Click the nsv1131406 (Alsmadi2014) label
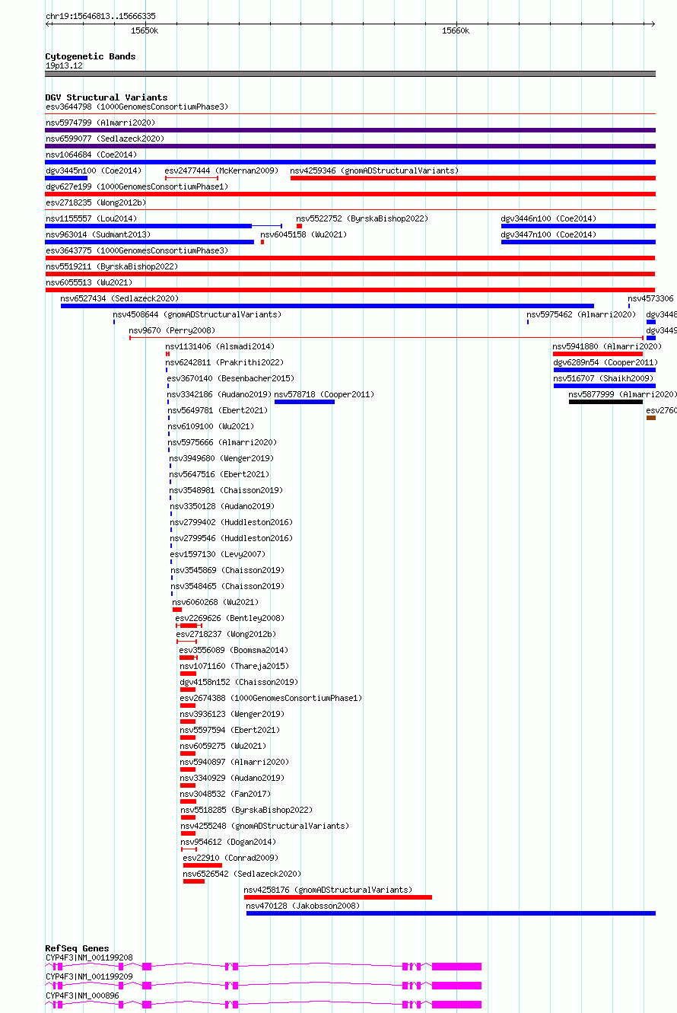Screen dimensions: 677x1013 pyautogui.click(x=220, y=346)
